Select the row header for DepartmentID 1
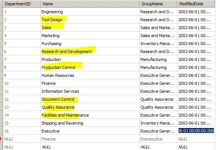Image resolution: width=220 pixels, height=150 pixels. tap(1, 12)
